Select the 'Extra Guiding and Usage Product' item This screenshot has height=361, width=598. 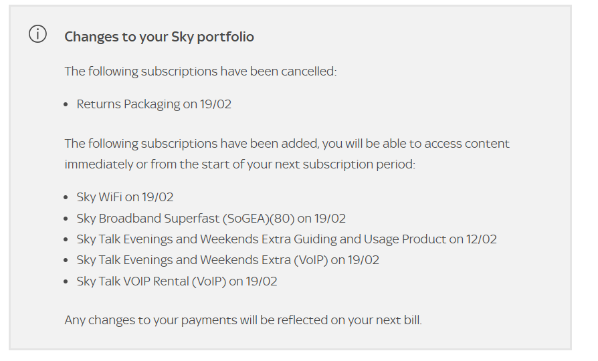286,239
